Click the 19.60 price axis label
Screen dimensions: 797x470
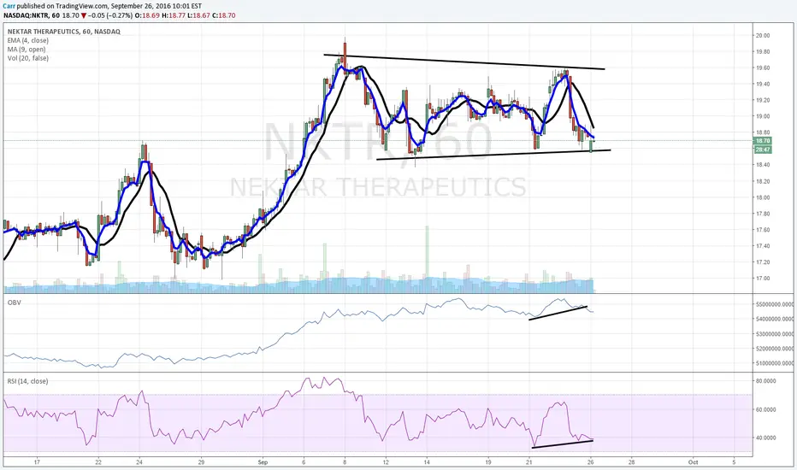pos(763,68)
